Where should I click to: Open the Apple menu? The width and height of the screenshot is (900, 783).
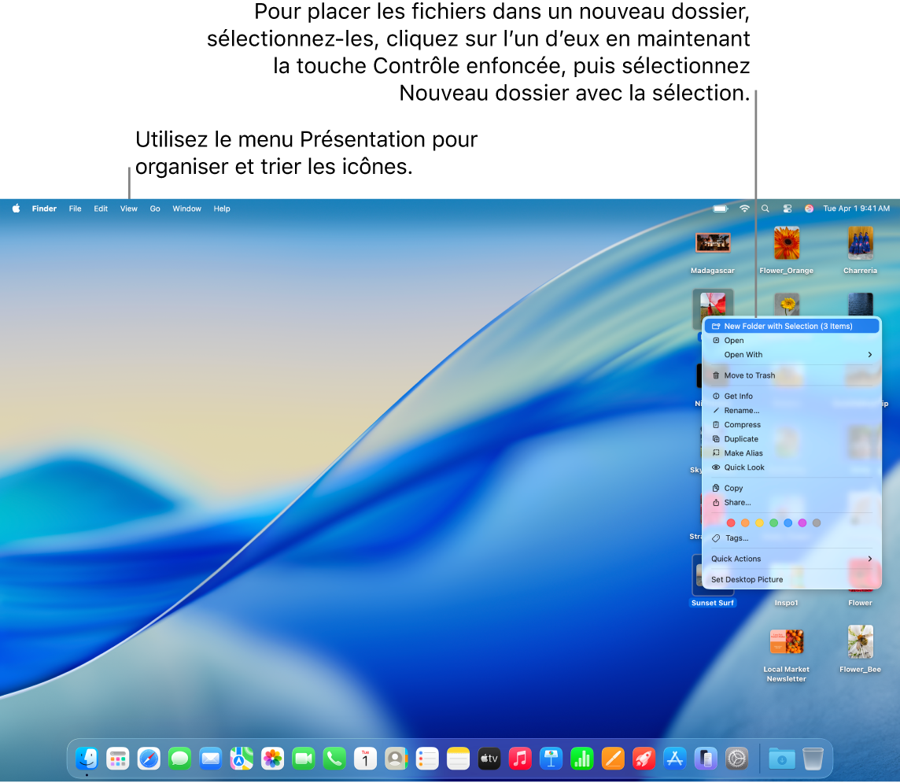[16, 209]
